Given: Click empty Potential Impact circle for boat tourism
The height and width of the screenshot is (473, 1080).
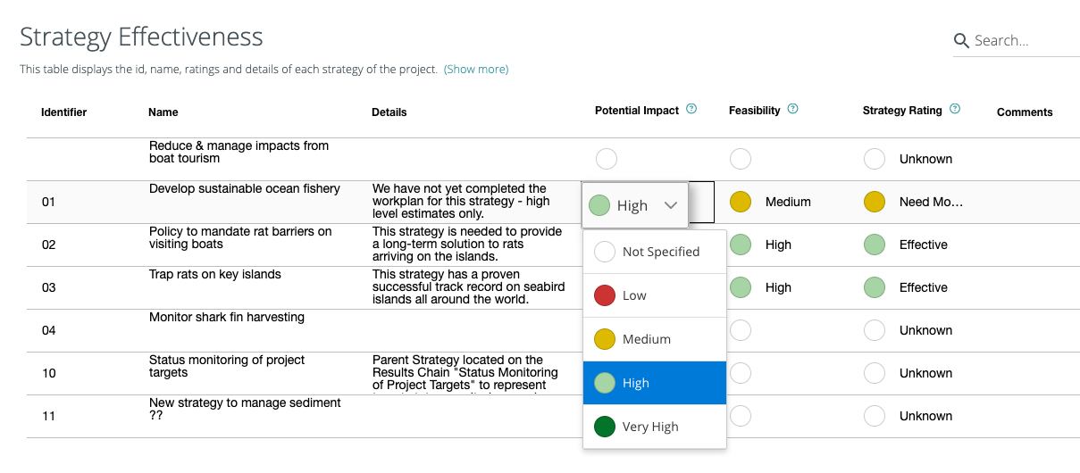Looking at the screenshot, I should (607, 159).
